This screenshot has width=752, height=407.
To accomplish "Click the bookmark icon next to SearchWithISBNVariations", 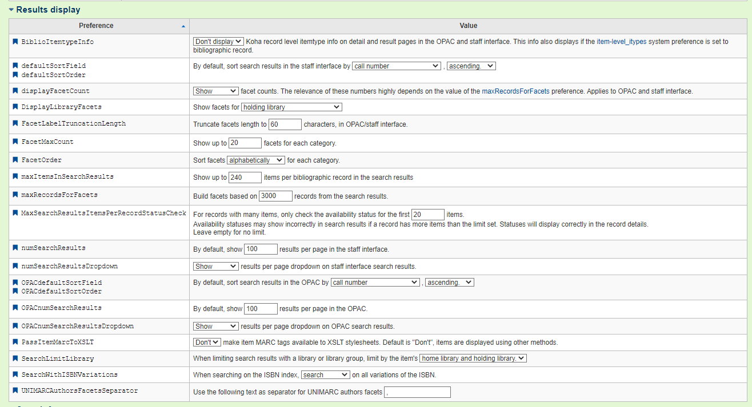I will [15, 374].
